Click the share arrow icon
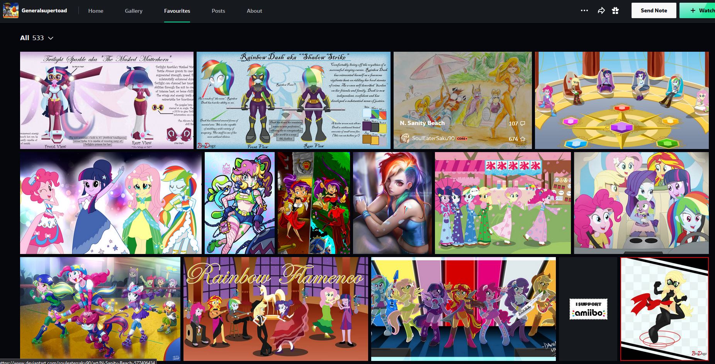 click(x=601, y=11)
